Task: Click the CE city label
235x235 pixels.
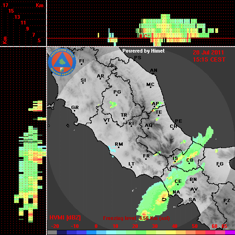Action: tap(178, 181)
